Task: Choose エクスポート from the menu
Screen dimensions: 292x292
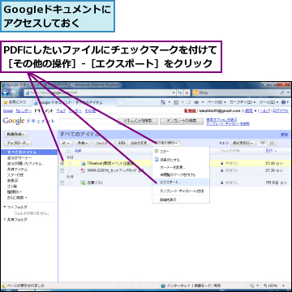Action: point(181,182)
